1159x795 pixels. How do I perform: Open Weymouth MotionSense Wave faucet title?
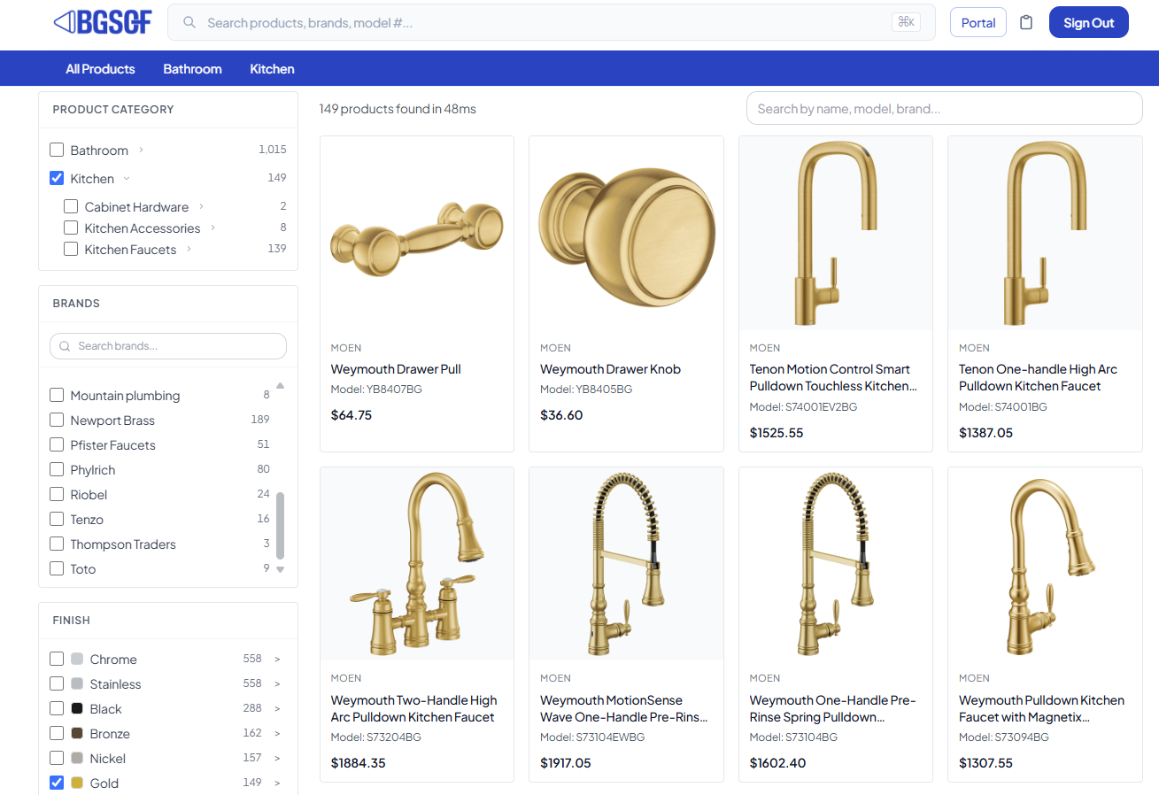tap(624, 708)
